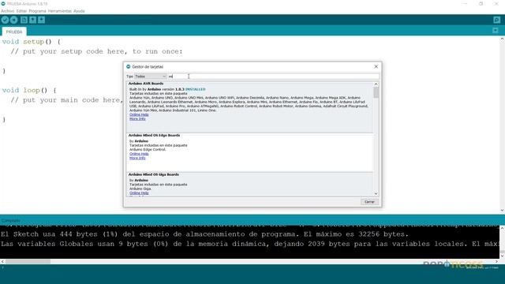Click the 'void loop() {' code line
The width and height of the screenshot is (505, 284).
click(x=29, y=91)
